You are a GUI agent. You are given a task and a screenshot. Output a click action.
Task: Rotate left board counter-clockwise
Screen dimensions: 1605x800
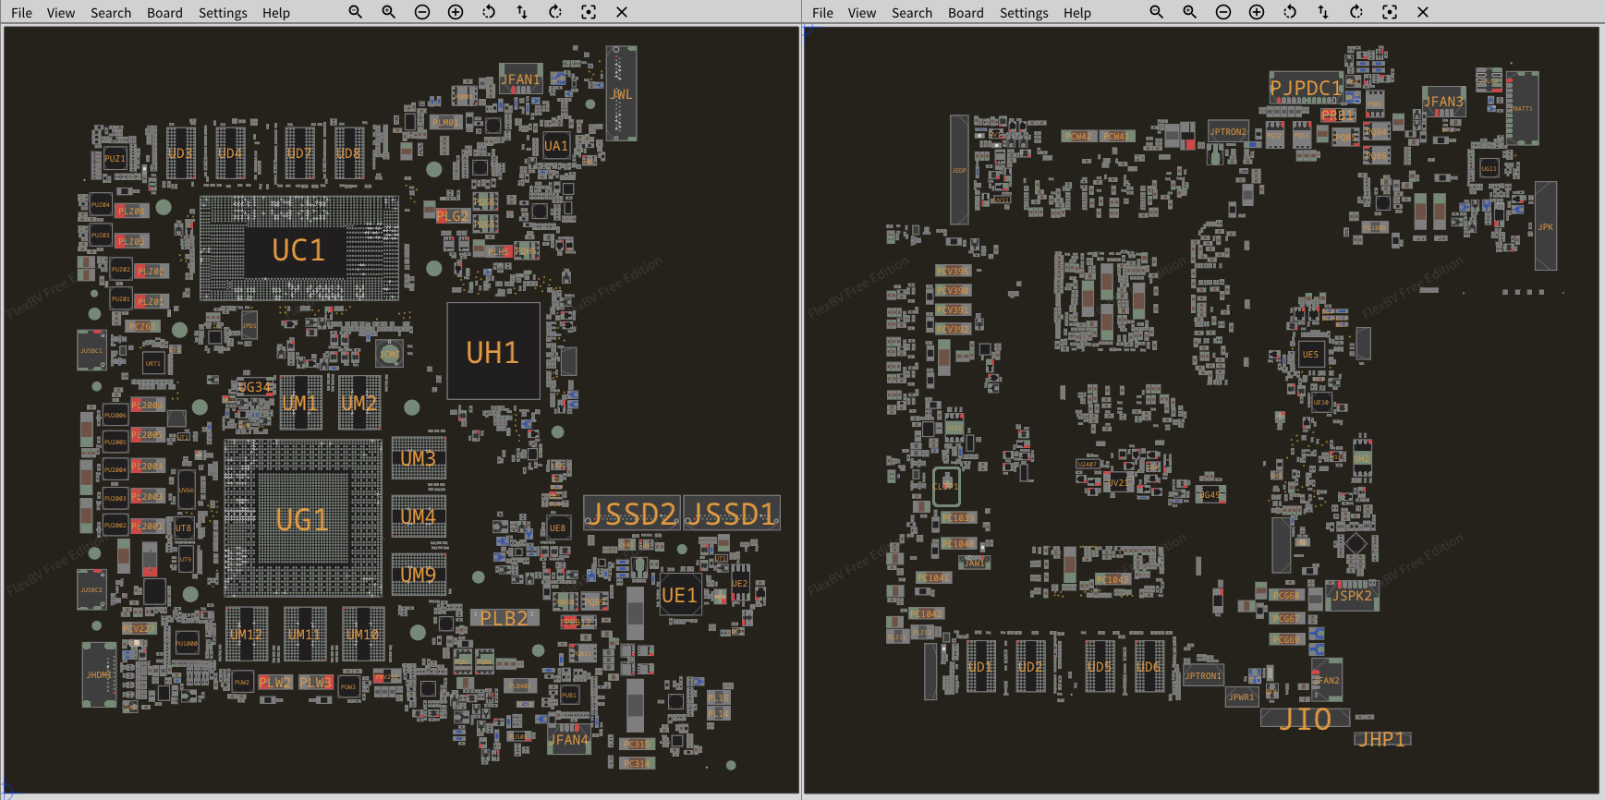(489, 12)
